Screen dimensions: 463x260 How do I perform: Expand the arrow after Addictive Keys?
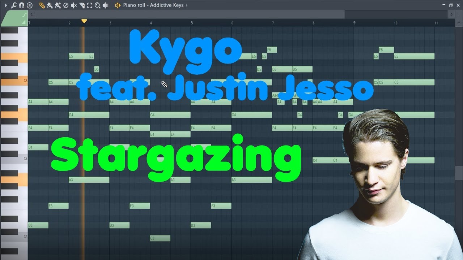pyautogui.click(x=187, y=5)
